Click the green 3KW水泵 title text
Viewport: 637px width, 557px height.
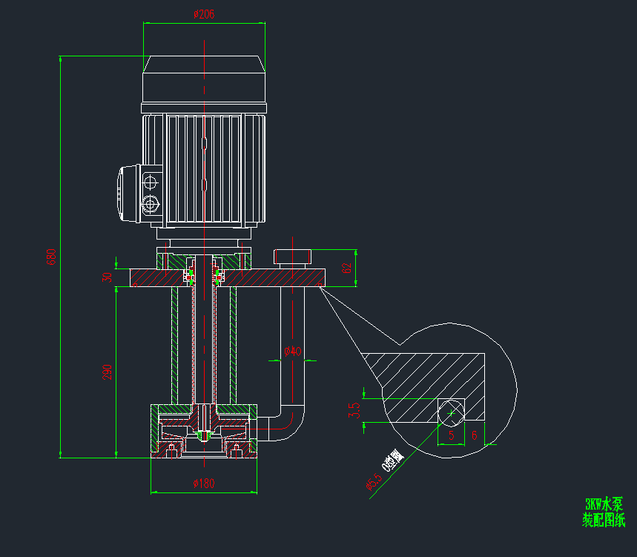click(604, 505)
